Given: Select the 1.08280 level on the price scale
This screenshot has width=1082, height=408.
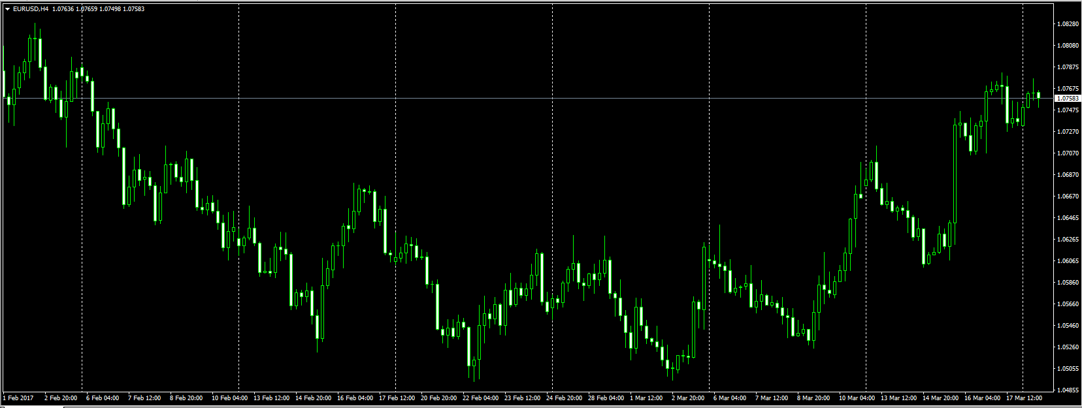Looking at the screenshot, I should click(1068, 24).
